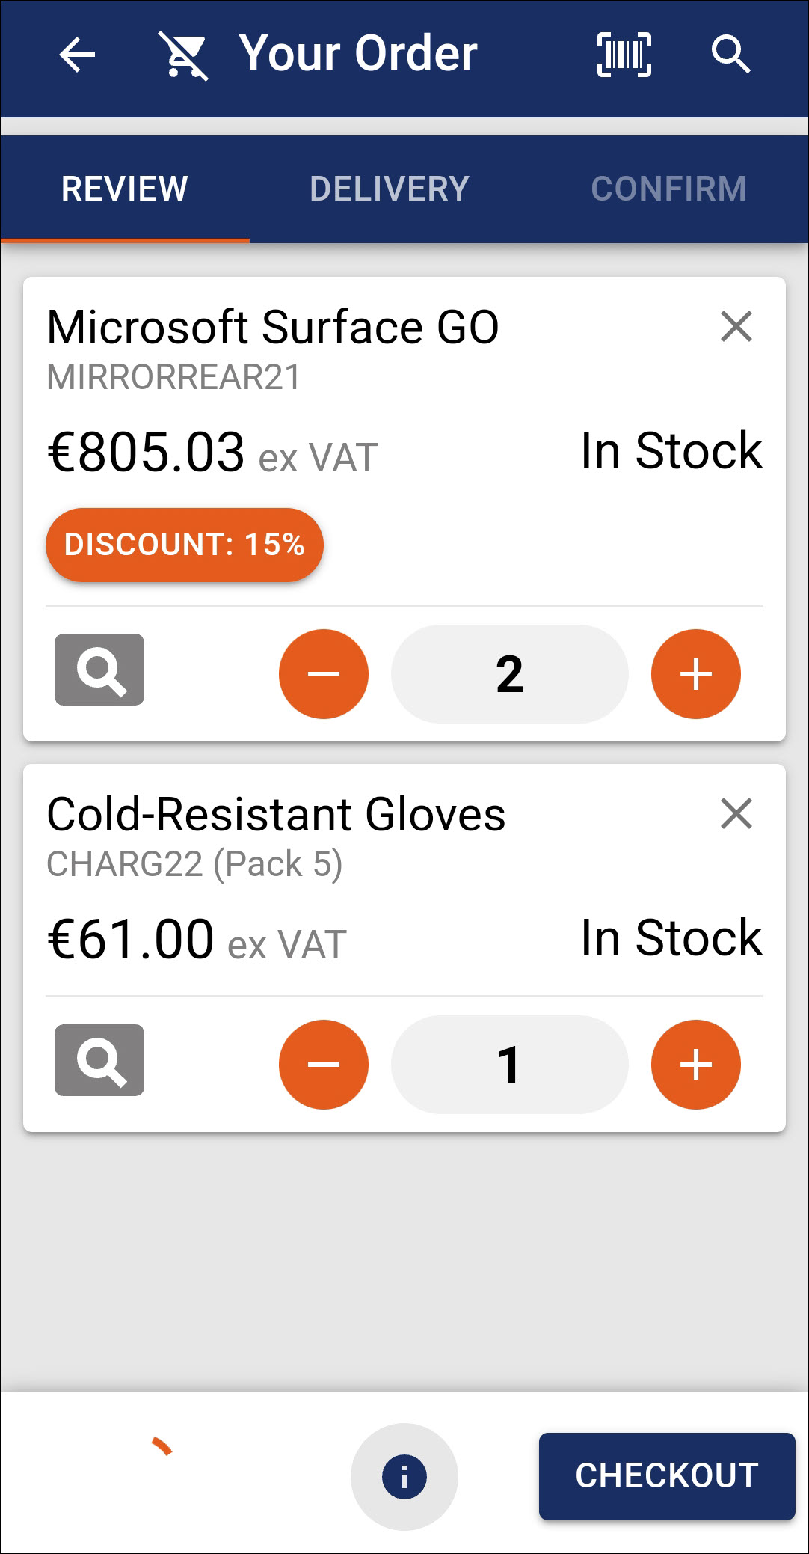Increase Cold-Resistant Gloves quantity

[696, 1065]
